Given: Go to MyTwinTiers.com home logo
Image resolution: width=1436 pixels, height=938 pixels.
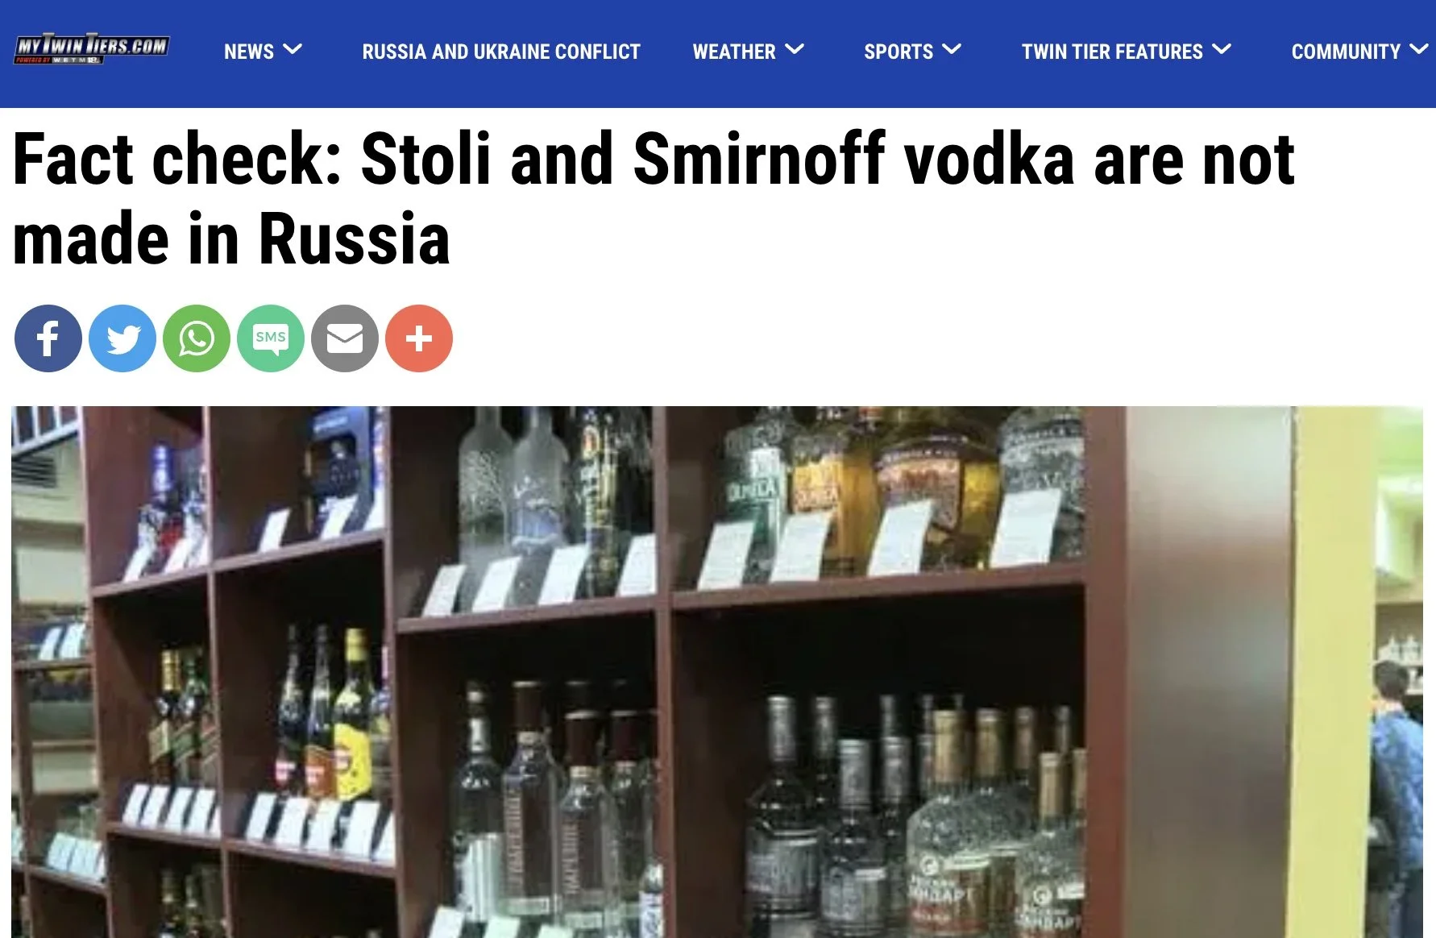Looking at the screenshot, I should click(x=92, y=49).
